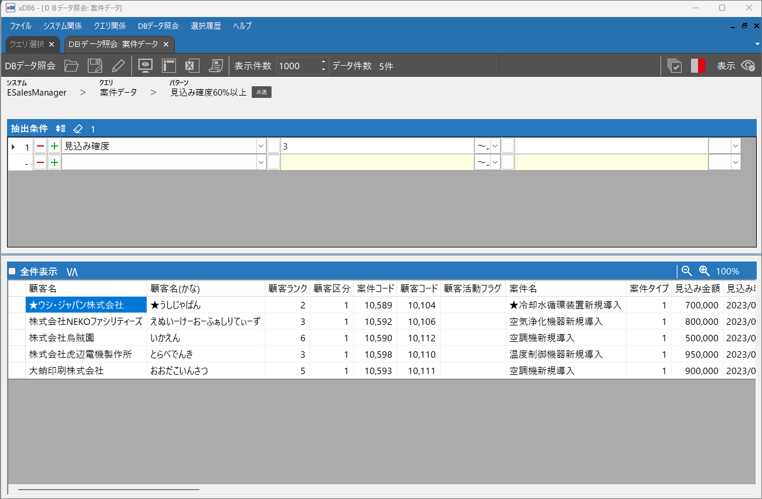Click the VΛ collapse icon beside 全件表示
This screenshot has width=762, height=499.
[x=72, y=271]
